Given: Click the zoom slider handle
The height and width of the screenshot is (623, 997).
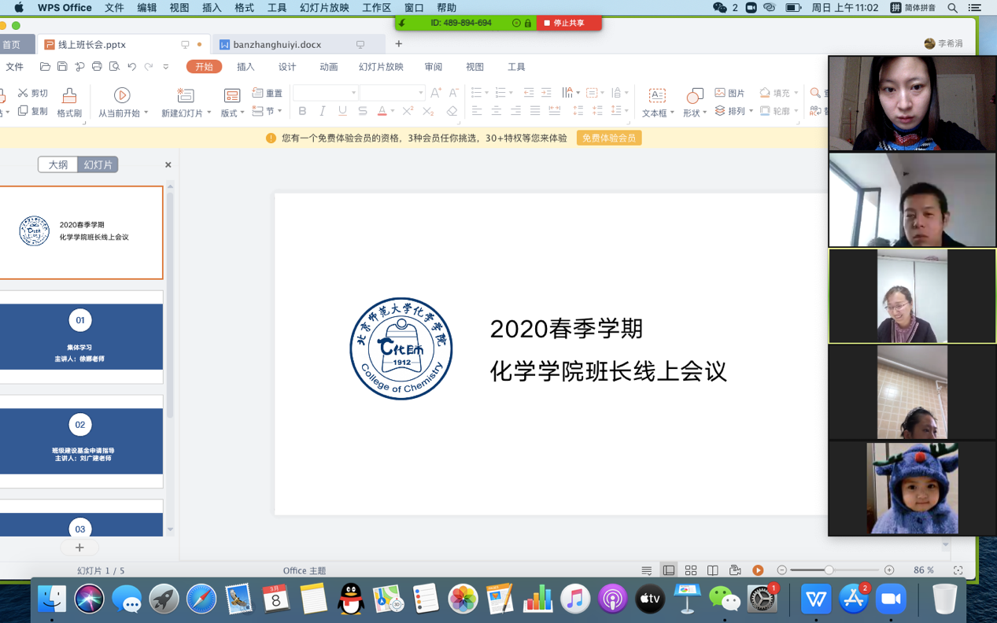Looking at the screenshot, I should 829,570.
